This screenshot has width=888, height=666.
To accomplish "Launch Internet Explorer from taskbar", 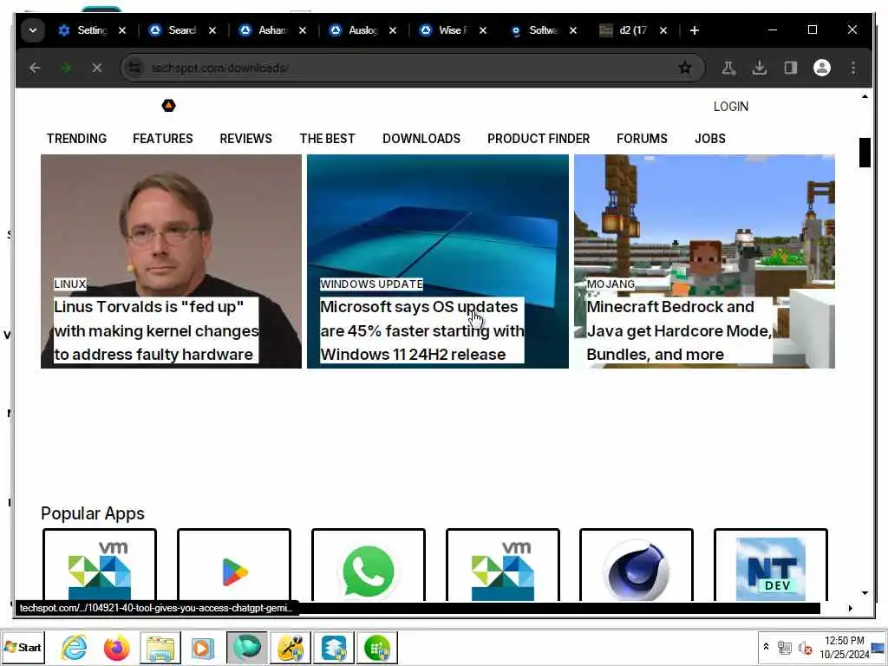I will (x=75, y=647).
